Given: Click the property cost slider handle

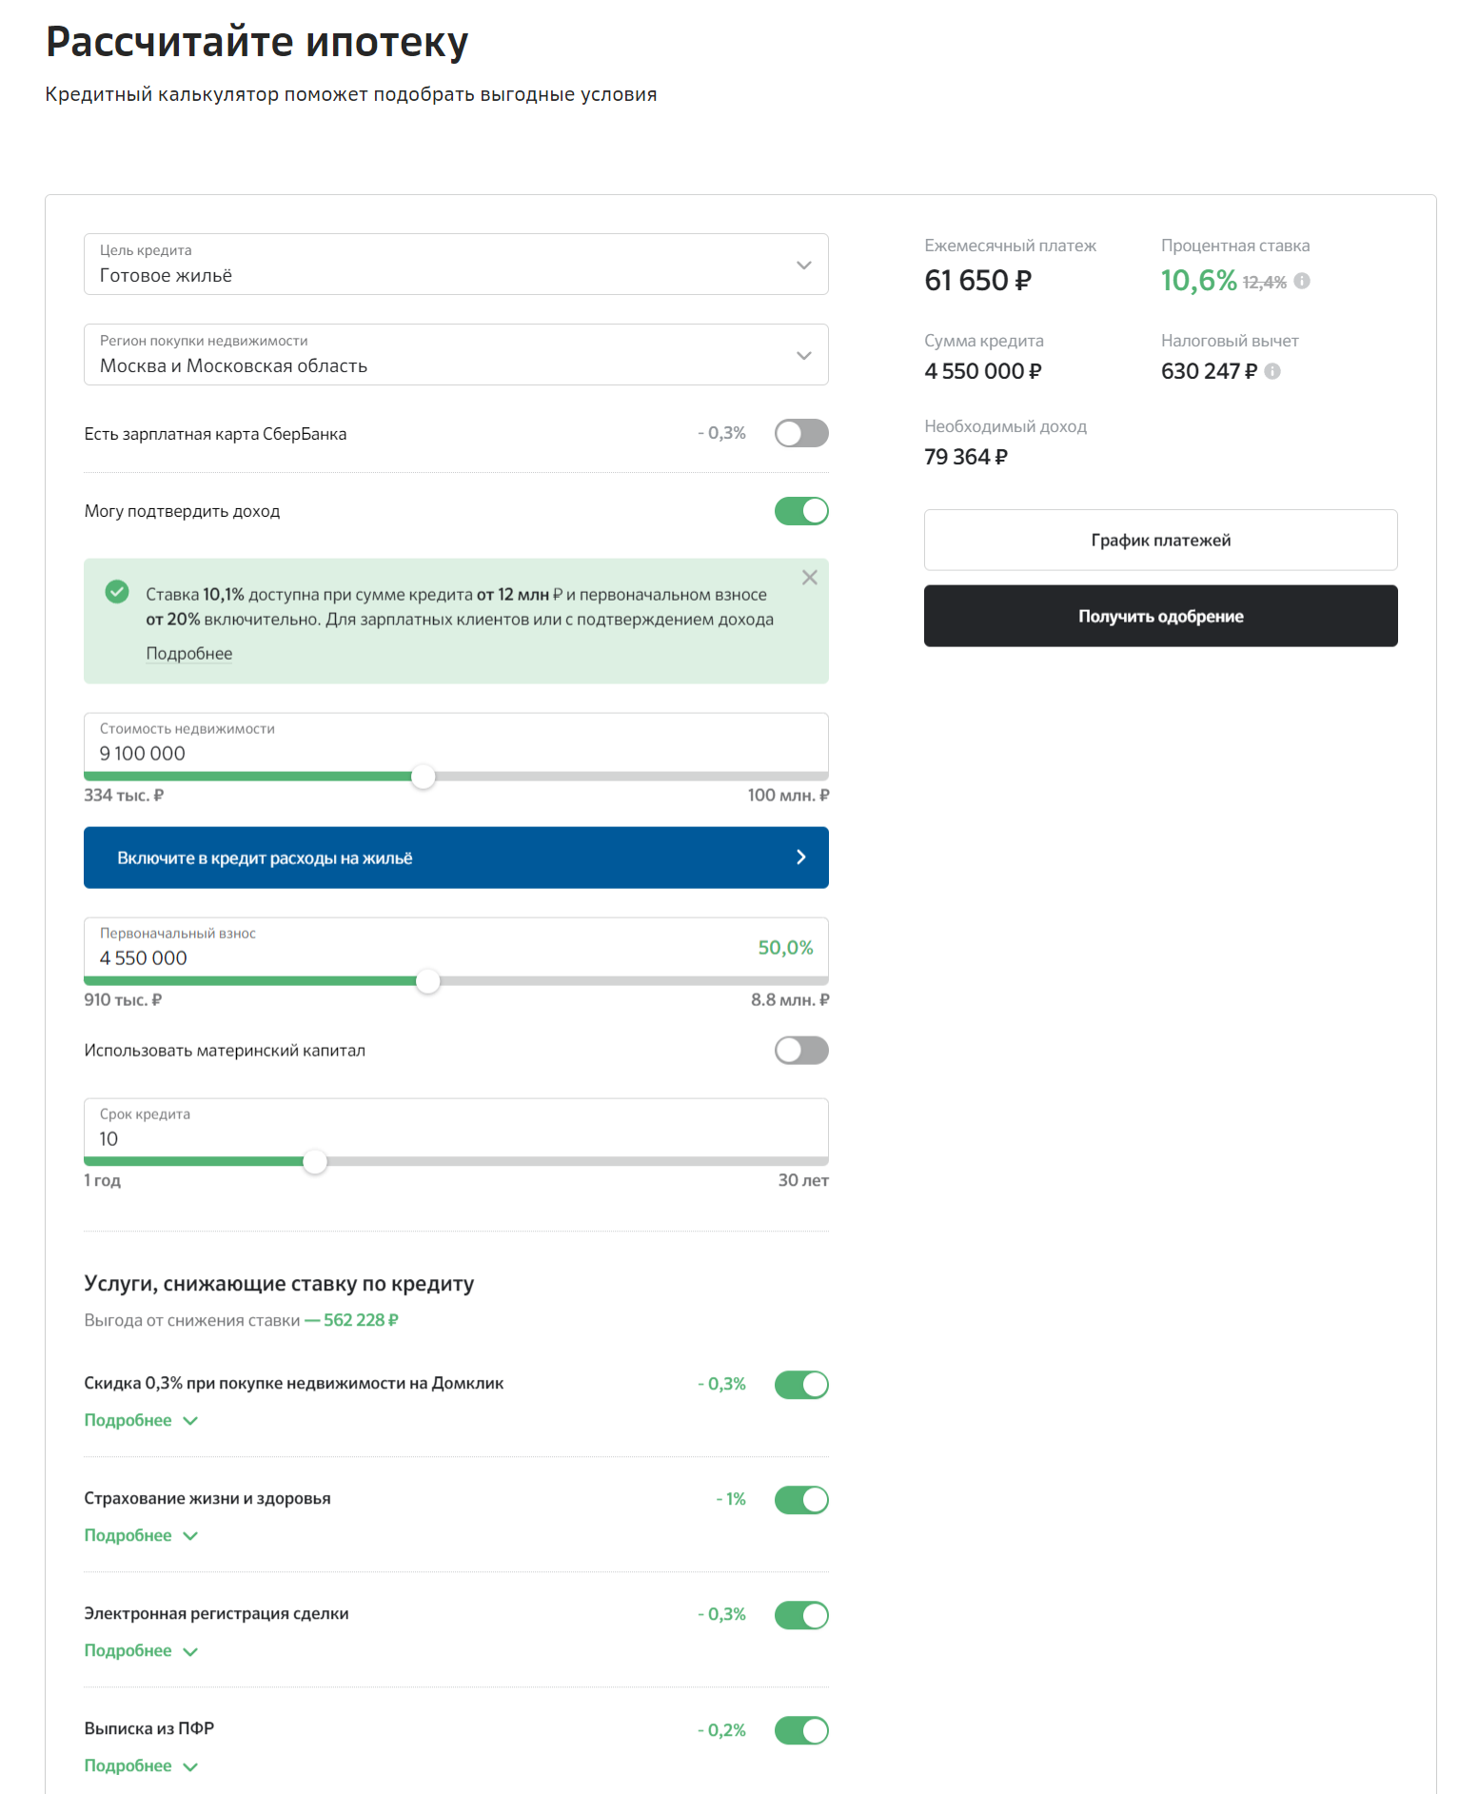Looking at the screenshot, I should (x=424, y=777).
